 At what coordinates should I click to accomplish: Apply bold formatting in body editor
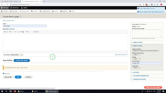click(x=5, y=32)
